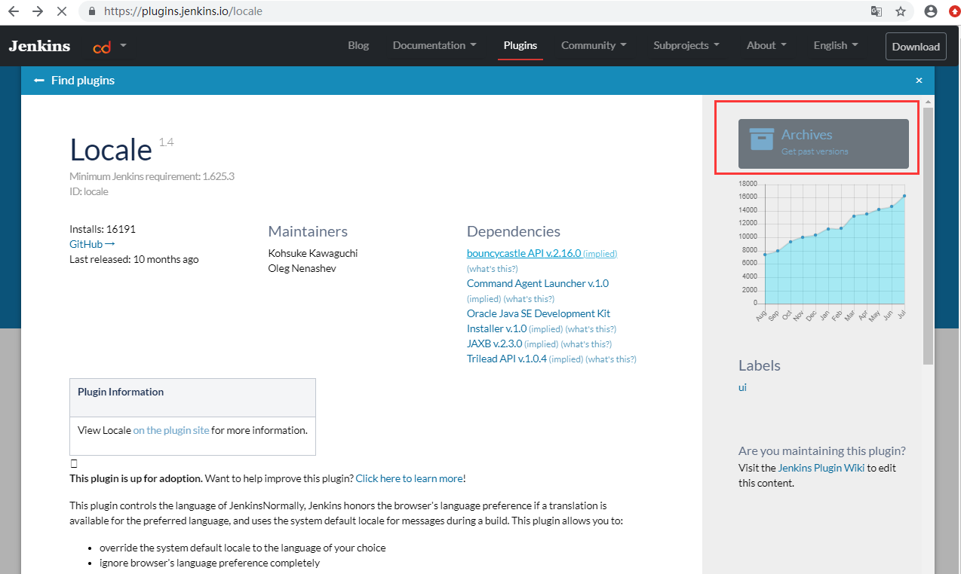Open the Archives past versions button
Image resolution: width=961 pixels, height=574 pixels.
824,143
